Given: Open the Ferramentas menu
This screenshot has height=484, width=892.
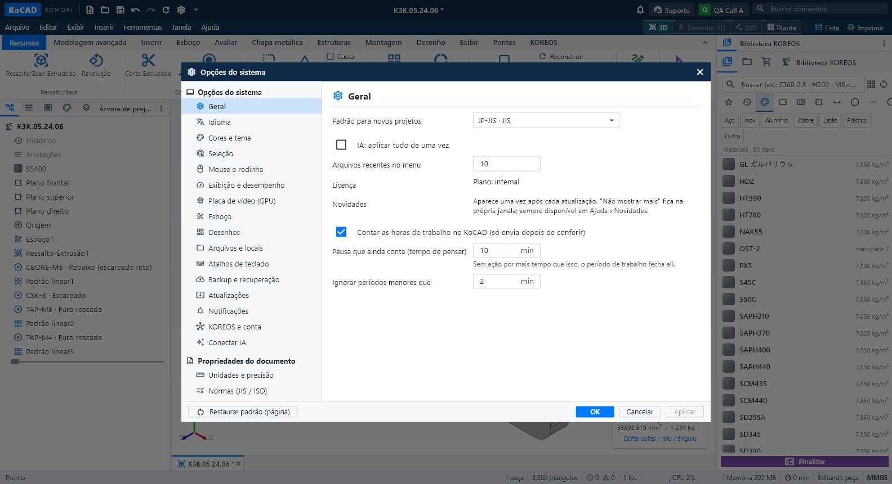Looking at the screenshot, I should [x=142, y=27].
